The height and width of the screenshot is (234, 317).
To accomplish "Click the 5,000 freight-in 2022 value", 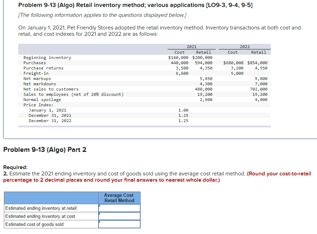I will click(x=237, y=73).
